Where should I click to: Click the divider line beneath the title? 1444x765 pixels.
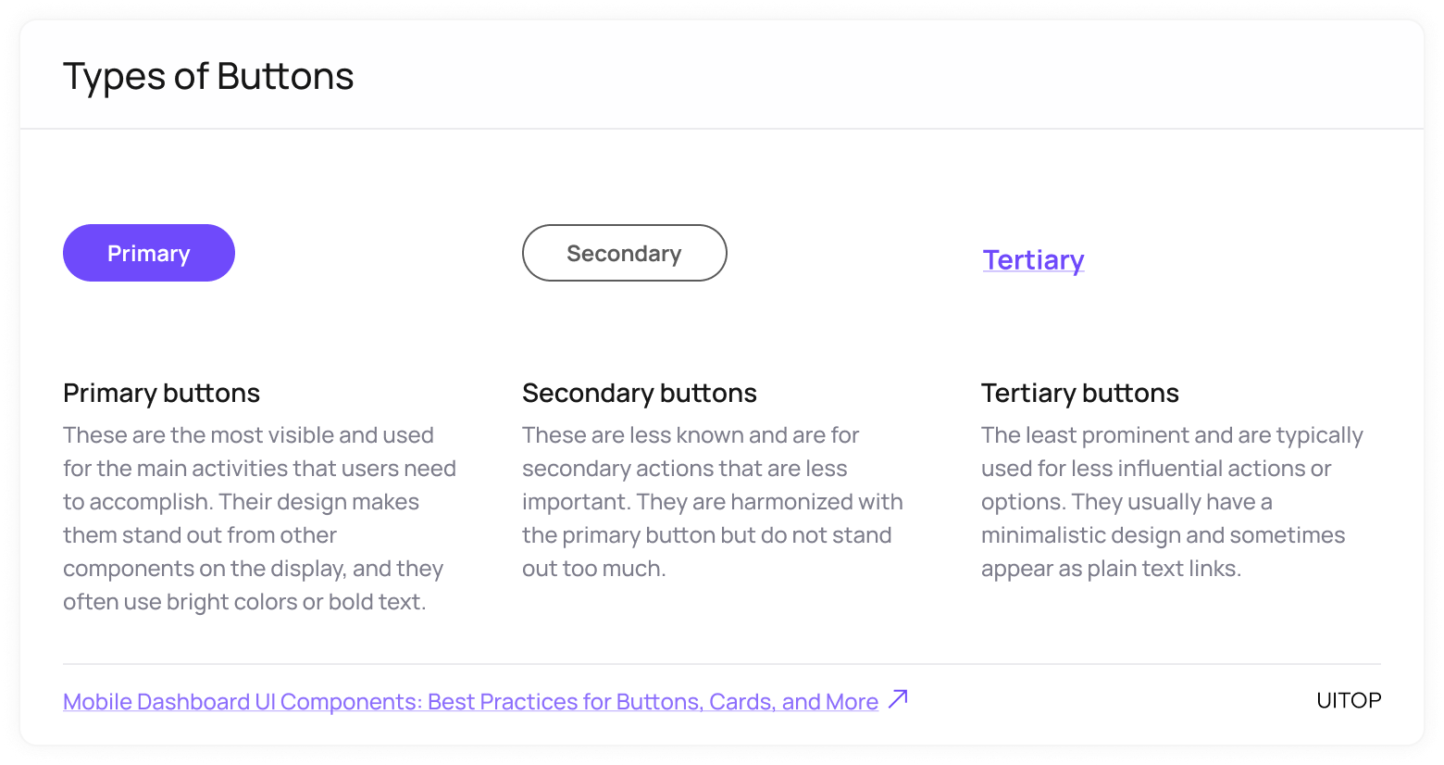(722, 129)
